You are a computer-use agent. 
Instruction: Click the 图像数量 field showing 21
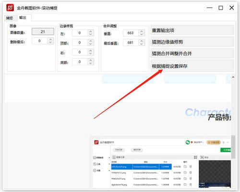pyautogui.click(x=43, y=32)
